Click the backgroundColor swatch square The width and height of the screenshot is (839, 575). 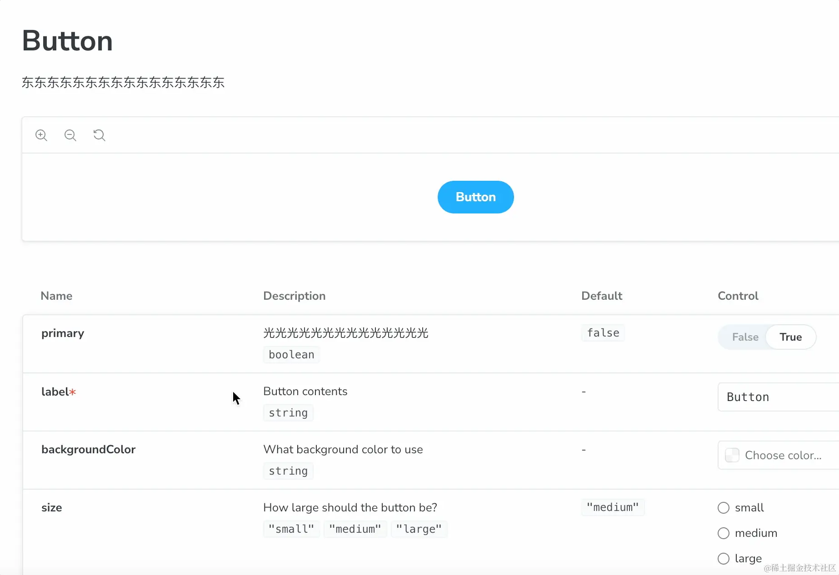[x=732, y=455]
